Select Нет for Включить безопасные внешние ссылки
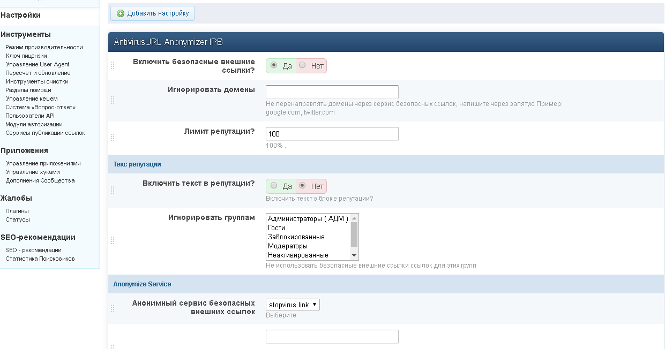 [303, 65]
